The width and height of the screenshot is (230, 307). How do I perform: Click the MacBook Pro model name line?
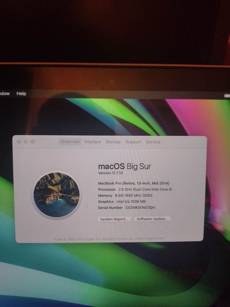pos(134,183)
